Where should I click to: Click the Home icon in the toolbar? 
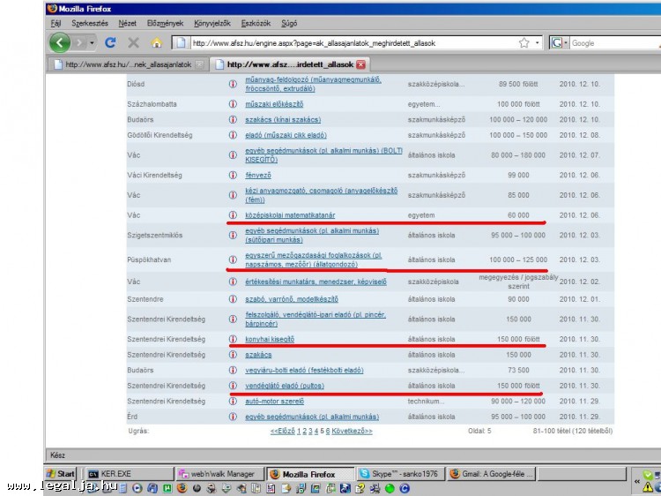click(157, 42)
